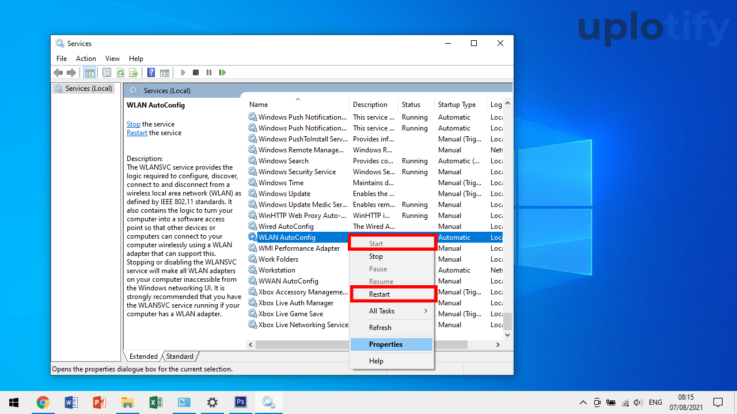Click the green Refresh toolbar icon
This screenshot has height=414, width=737.
coord(120,72)
